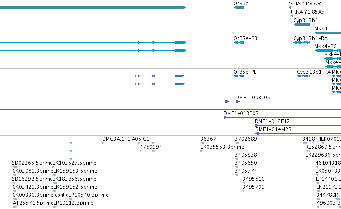This screenshot has height=209, width=341.
Task: Open the EK050433 EST label
Action: click(328, 171)
